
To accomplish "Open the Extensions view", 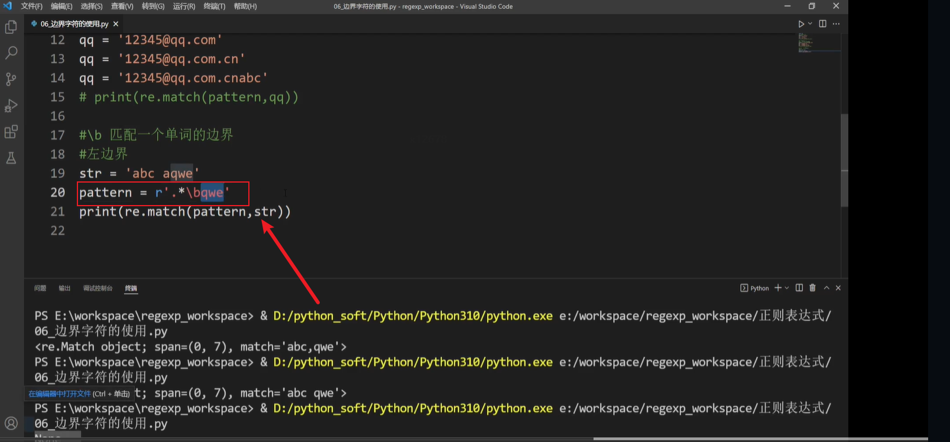I will [11, 132].
